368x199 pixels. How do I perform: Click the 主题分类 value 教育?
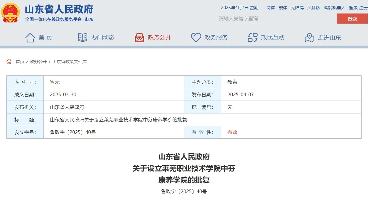point(232,82)
